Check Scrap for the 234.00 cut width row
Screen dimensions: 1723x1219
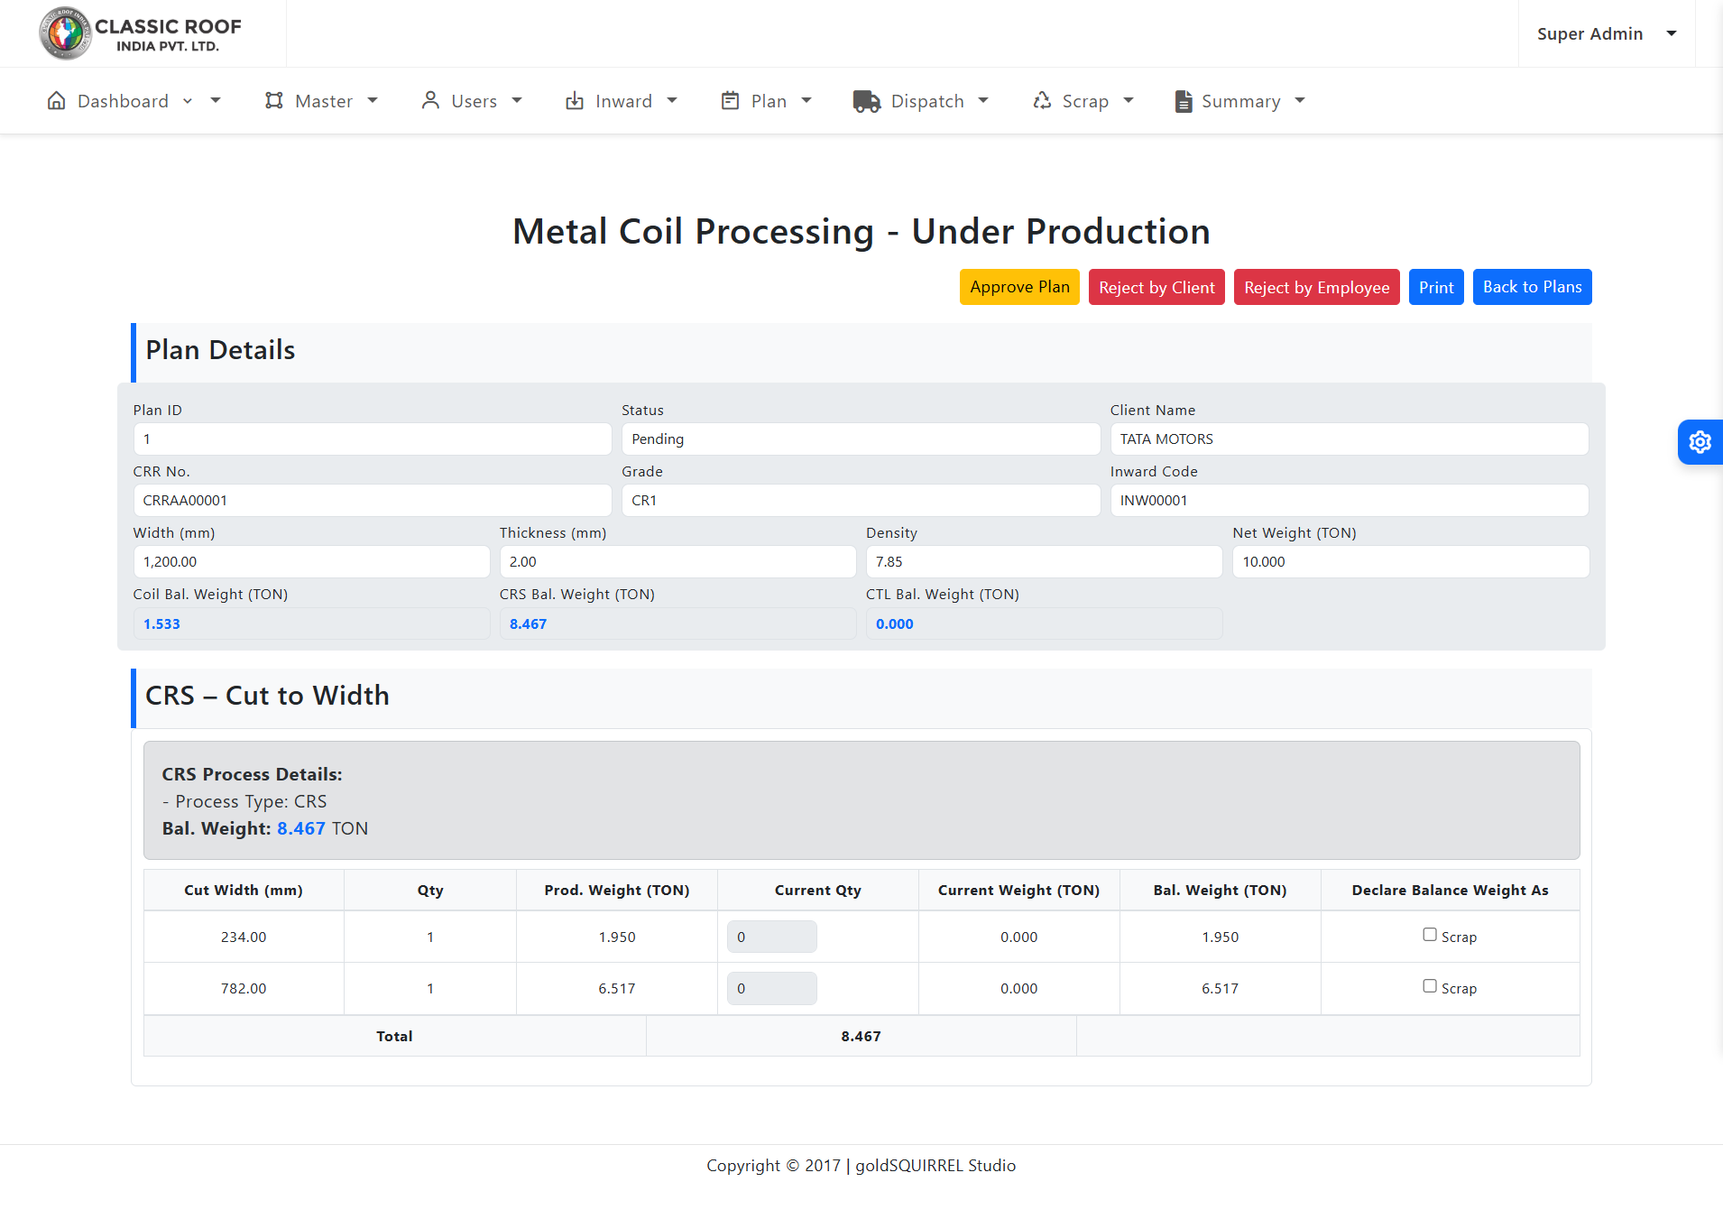coord(1430,935)
